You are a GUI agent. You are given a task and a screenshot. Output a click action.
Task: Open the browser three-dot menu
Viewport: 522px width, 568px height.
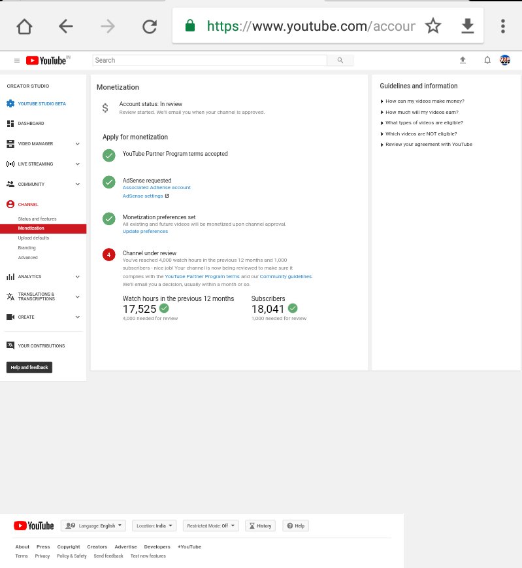tap(503, 26)
